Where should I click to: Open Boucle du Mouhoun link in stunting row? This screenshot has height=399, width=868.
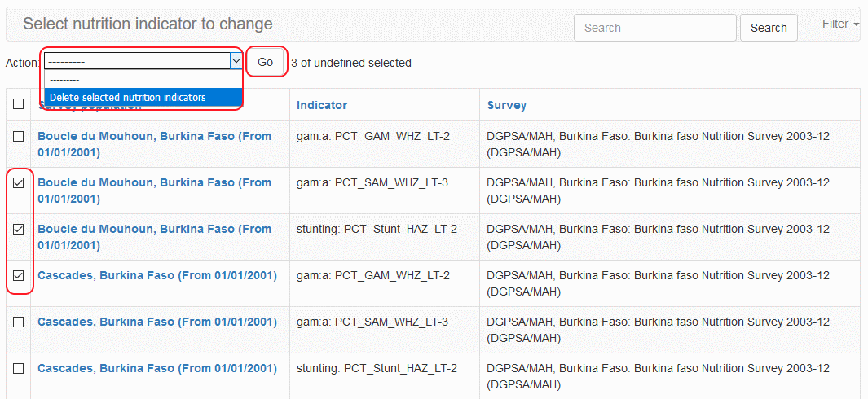(x=154, y=230)
